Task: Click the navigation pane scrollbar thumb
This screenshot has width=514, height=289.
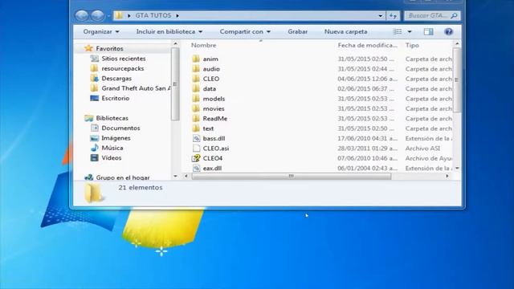Action: 175,83
